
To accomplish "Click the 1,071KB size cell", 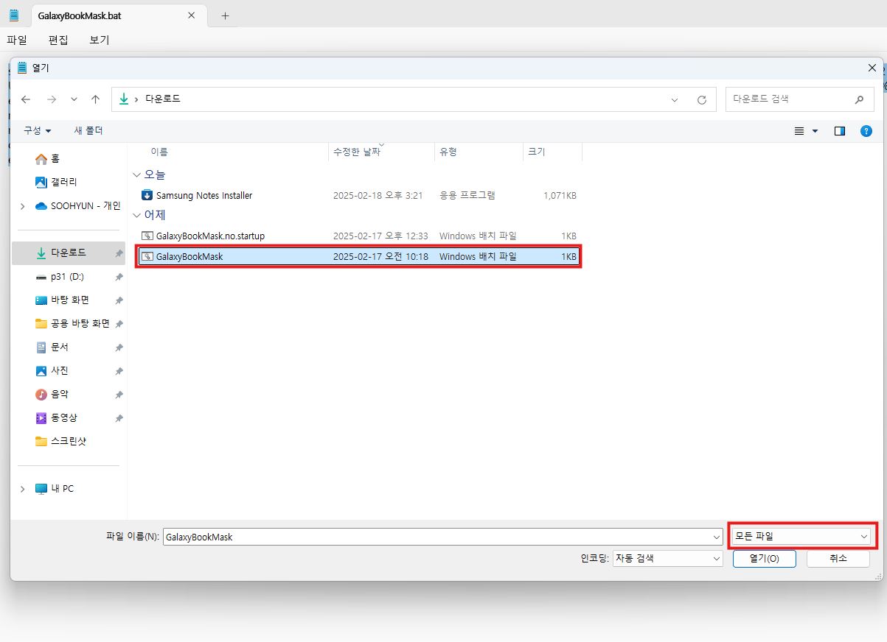I will (x=560, y=196).
